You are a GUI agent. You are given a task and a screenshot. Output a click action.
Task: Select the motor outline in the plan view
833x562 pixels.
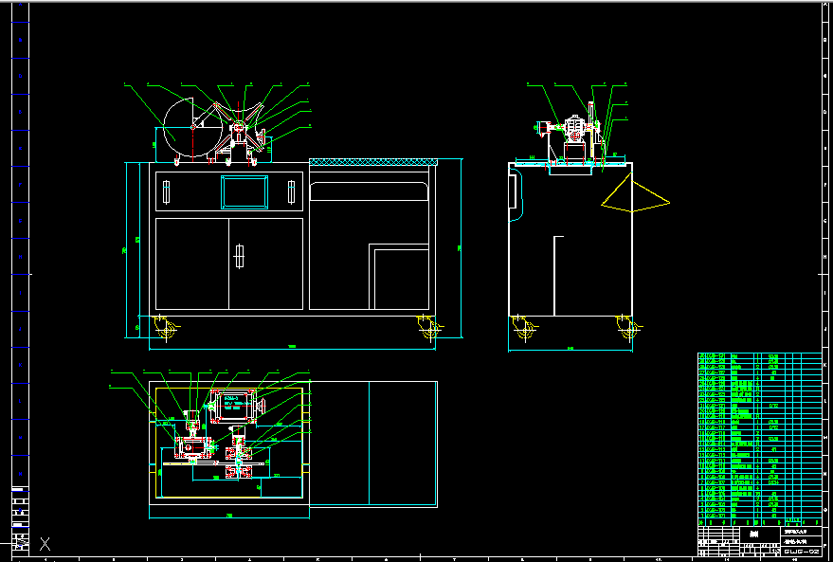234,406
